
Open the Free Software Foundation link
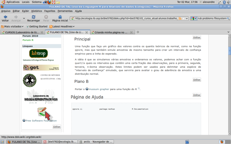click(x=41, y=121)
